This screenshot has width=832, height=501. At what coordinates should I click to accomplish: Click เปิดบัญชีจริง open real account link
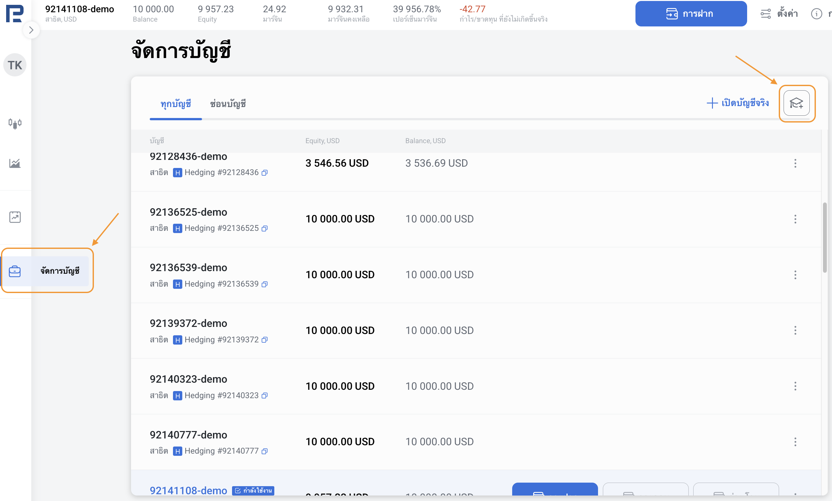[737, 103]
